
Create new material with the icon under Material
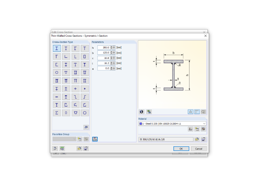(197, 129)
